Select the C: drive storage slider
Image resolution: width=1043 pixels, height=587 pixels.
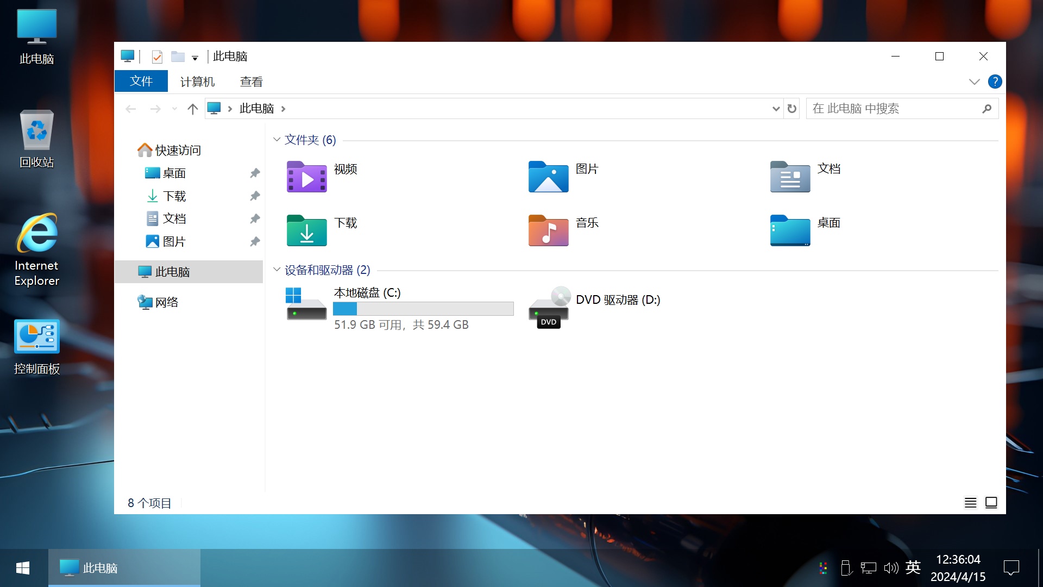point(423,309)
